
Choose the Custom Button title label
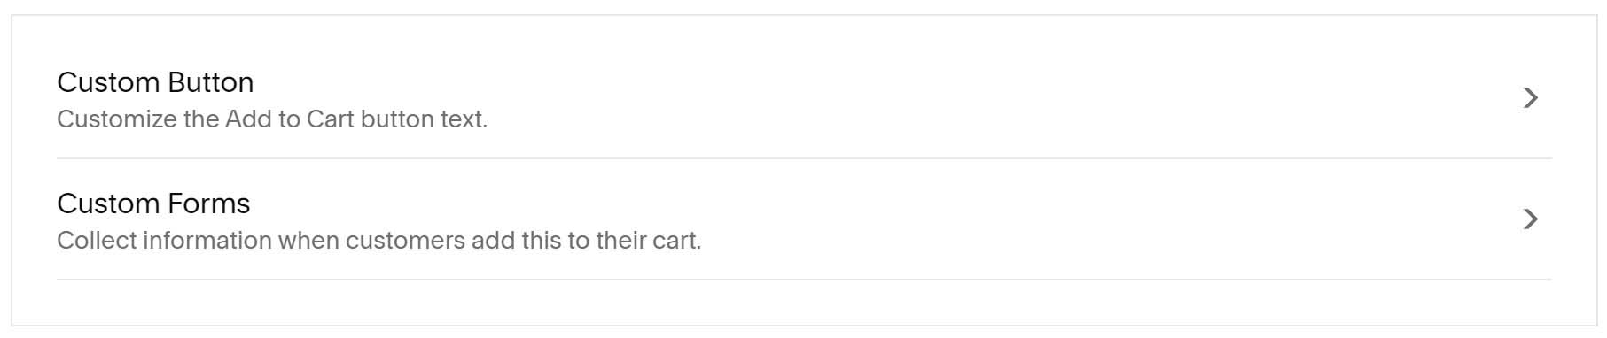click(x=155, y=82)
